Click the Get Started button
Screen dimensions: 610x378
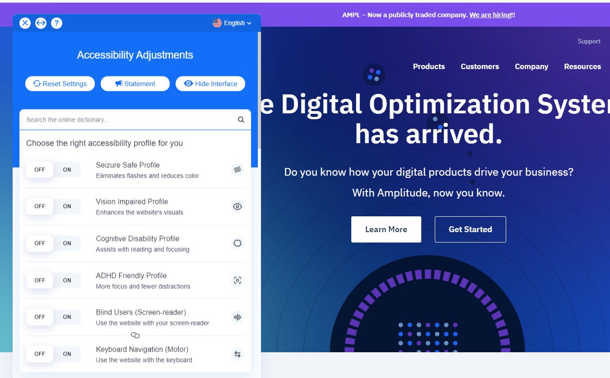pos(470,229)
